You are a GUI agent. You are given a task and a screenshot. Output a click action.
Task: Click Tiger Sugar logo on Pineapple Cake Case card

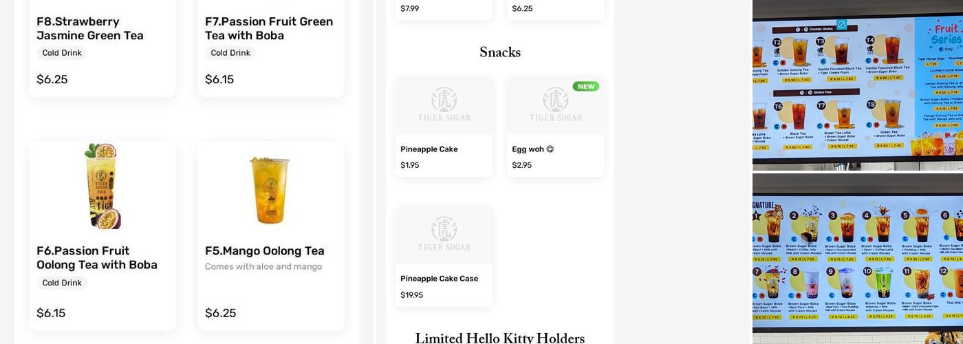click(444, 235)
